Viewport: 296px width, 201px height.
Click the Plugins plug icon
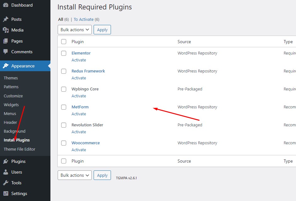coord(6,161)
